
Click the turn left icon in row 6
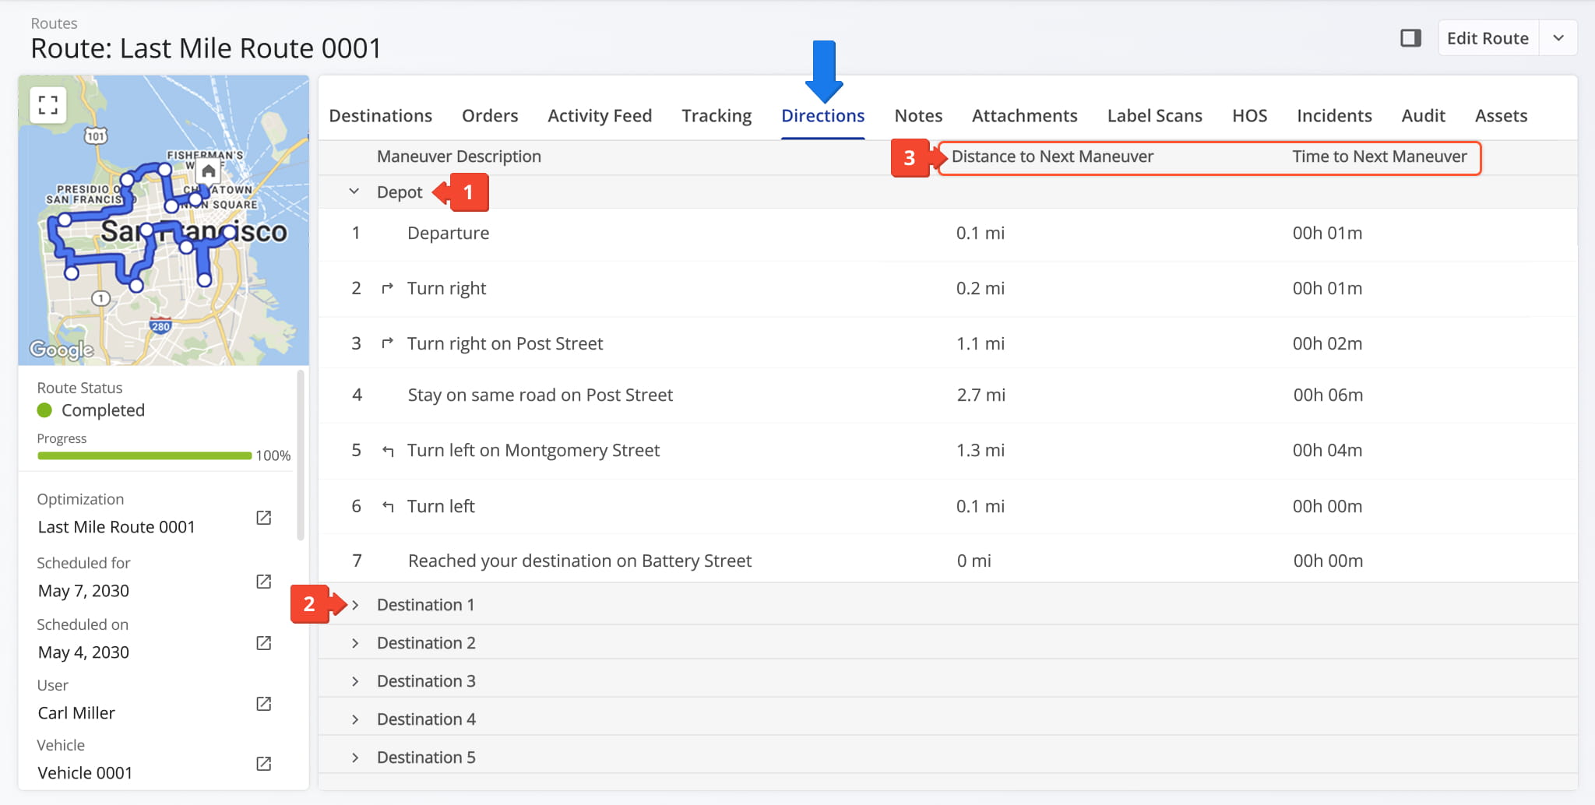[x=387, y=507]
